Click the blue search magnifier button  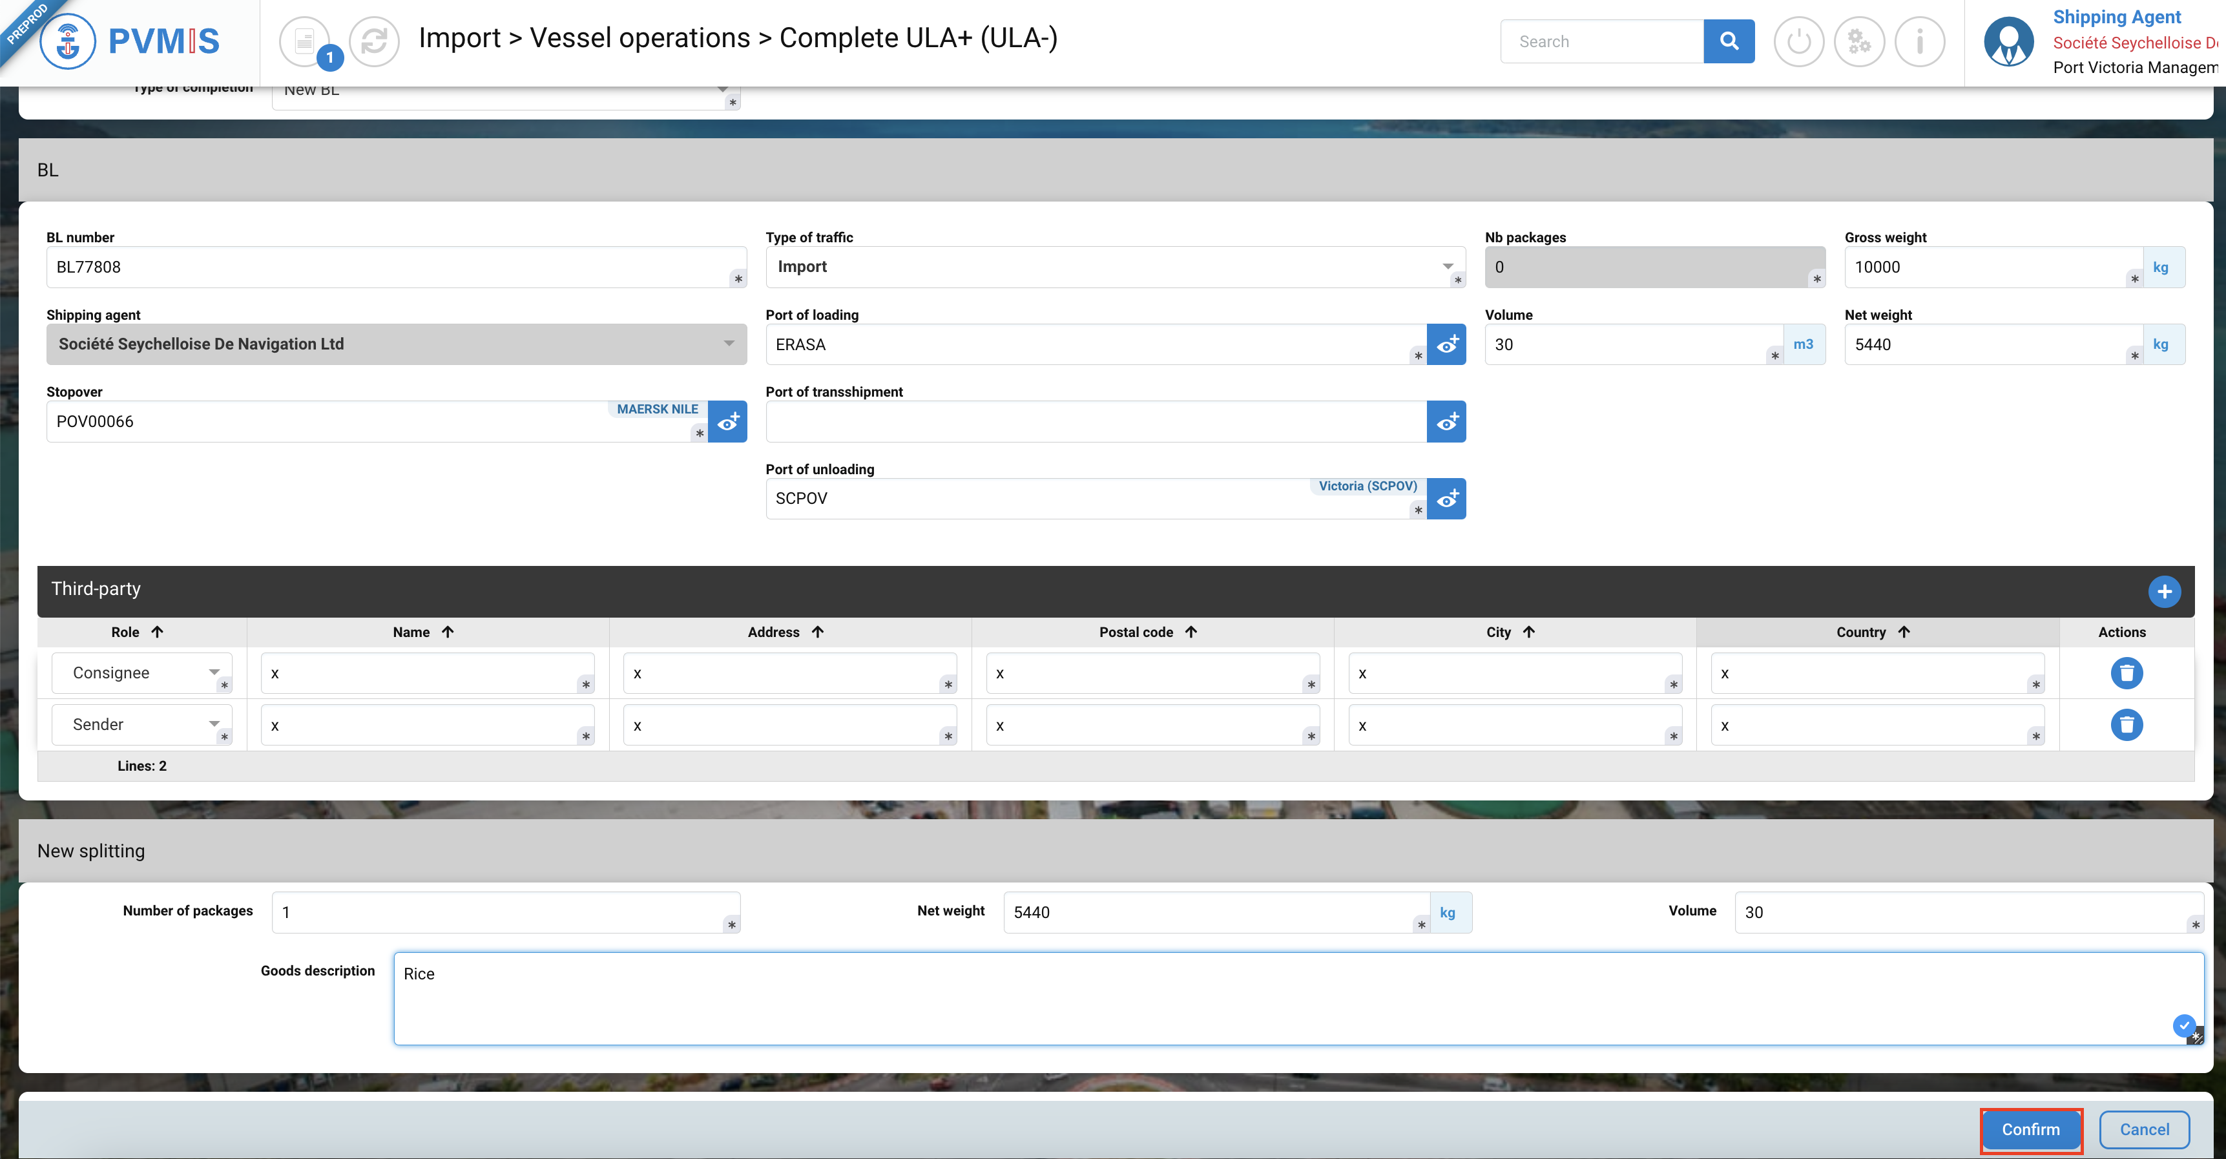(1728, 41)
